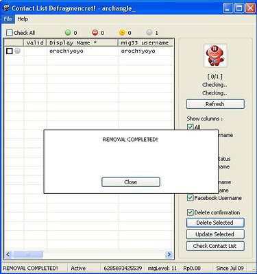Disable the Delete confirmation checkbox

[190, 212]
